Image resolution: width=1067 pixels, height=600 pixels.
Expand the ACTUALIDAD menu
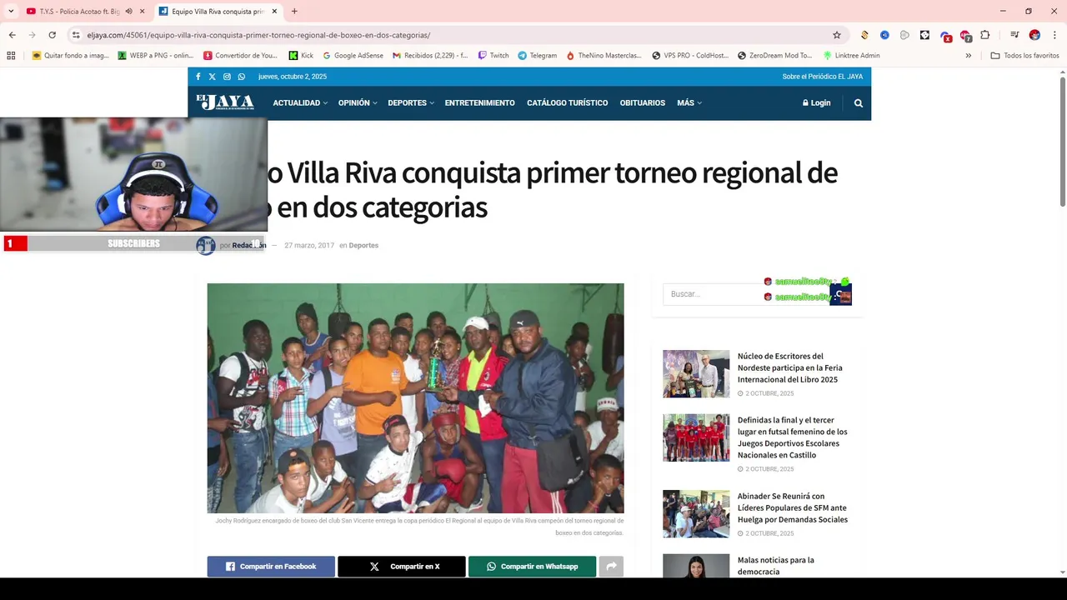[x=300, y=103]
